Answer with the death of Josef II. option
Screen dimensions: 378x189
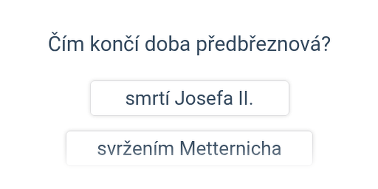pos(189,98)
